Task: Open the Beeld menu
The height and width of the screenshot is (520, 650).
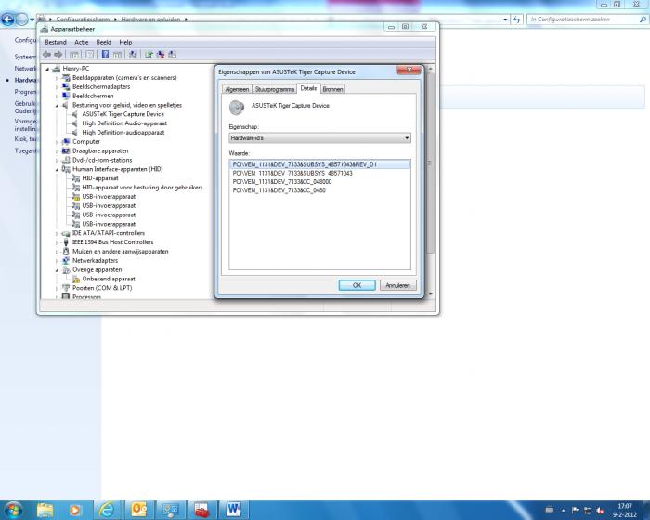Action: tap(104, 43)
